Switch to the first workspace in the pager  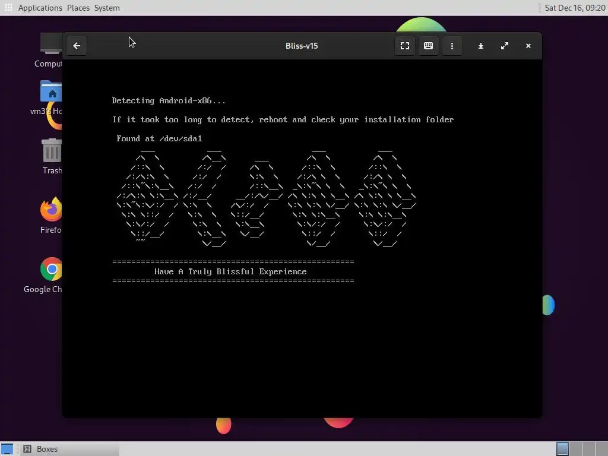click(x=563, y=449)
